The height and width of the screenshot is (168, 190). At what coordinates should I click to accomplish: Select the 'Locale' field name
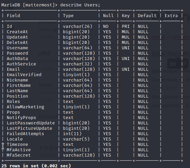click(x=15, y=139)
